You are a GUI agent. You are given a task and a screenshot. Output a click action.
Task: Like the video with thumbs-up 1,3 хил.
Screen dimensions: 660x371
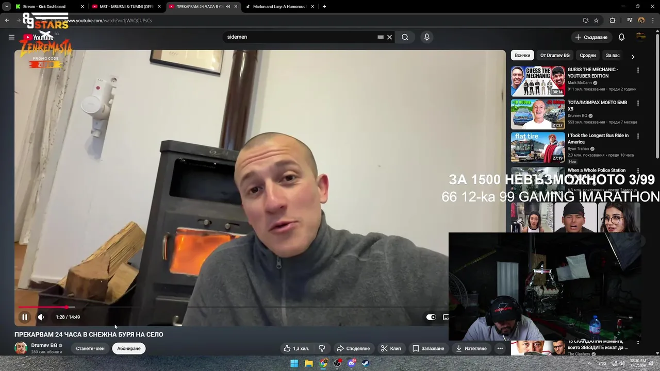296,348
